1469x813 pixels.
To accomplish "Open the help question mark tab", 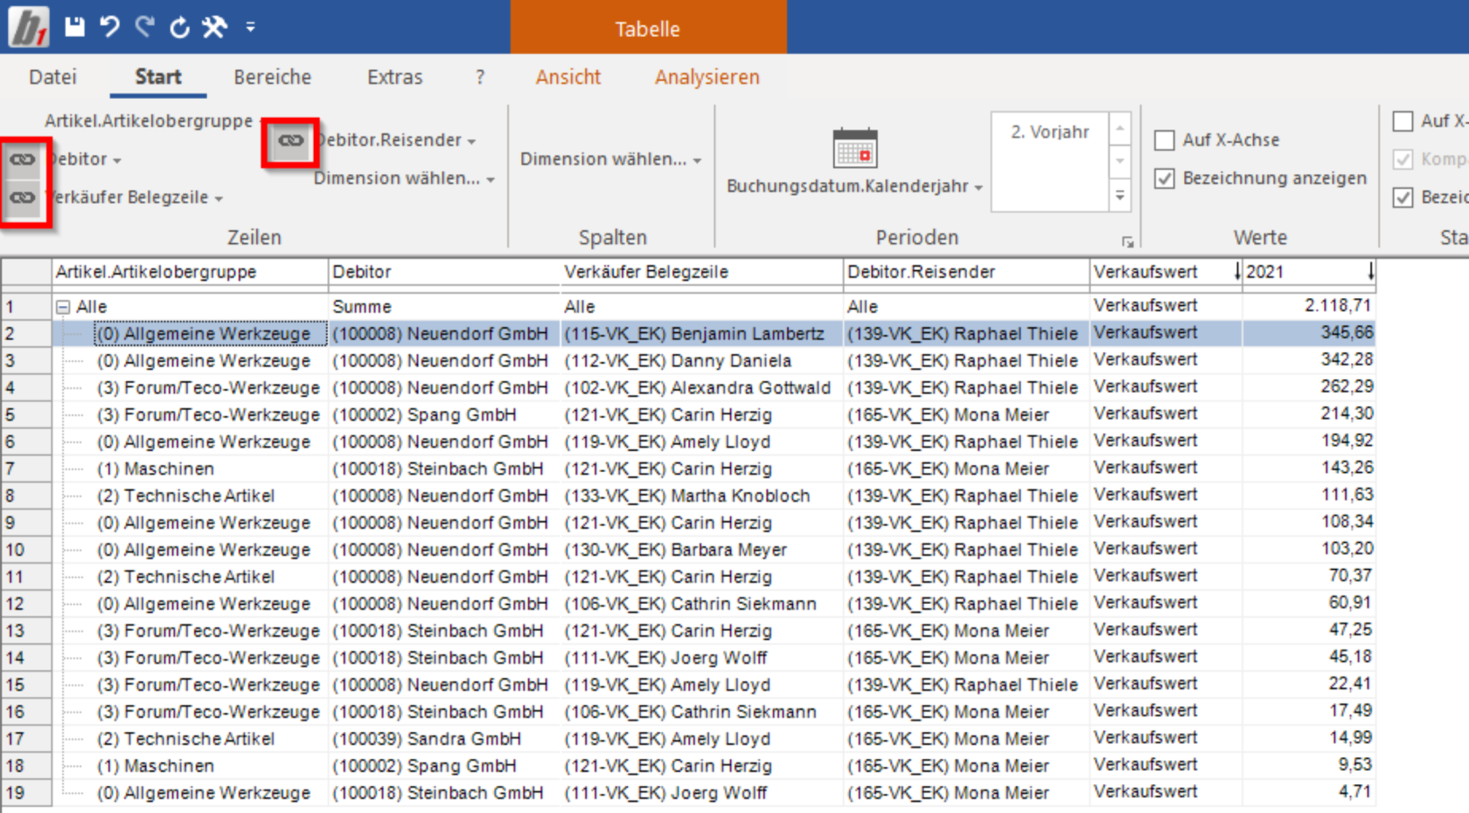I will tap(480, 77).
